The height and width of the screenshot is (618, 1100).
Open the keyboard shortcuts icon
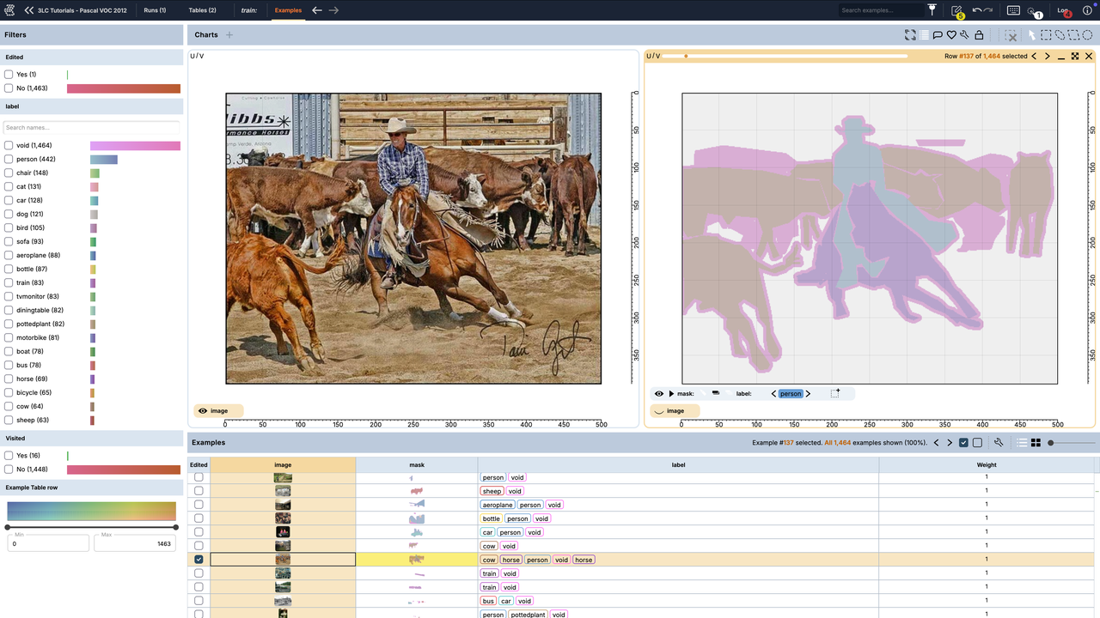(x=1013, y=10)
